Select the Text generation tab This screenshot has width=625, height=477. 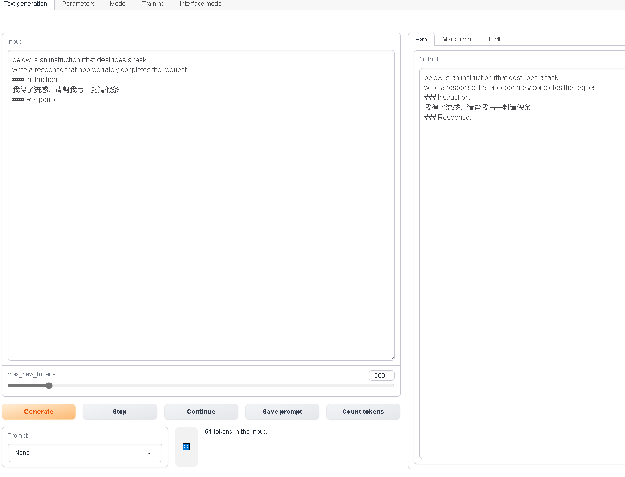[x=25, y=4]
